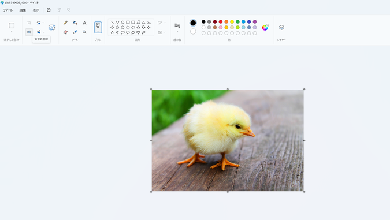The image size is (390, 220).
Task: Choose the straight line shape
Action: click(112, 22)
